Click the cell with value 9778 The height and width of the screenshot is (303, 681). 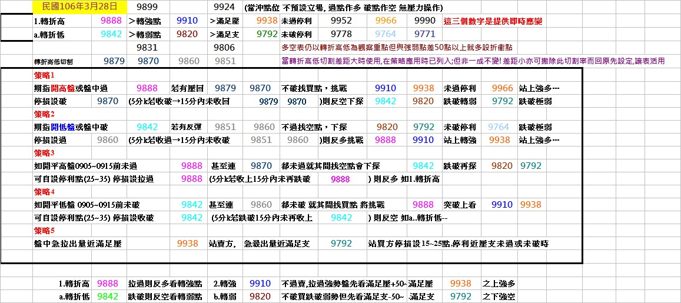pos(341,34)
